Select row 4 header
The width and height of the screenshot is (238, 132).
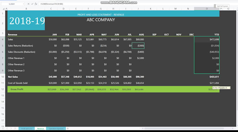coord(2,39)
